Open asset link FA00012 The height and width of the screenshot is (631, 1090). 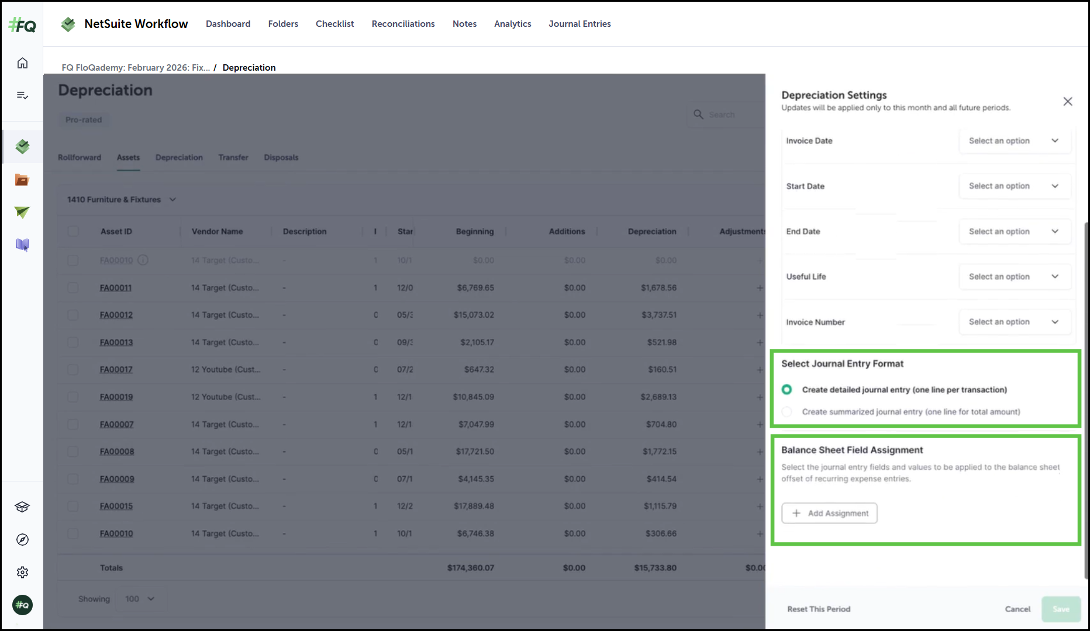(x=116, y=315)
